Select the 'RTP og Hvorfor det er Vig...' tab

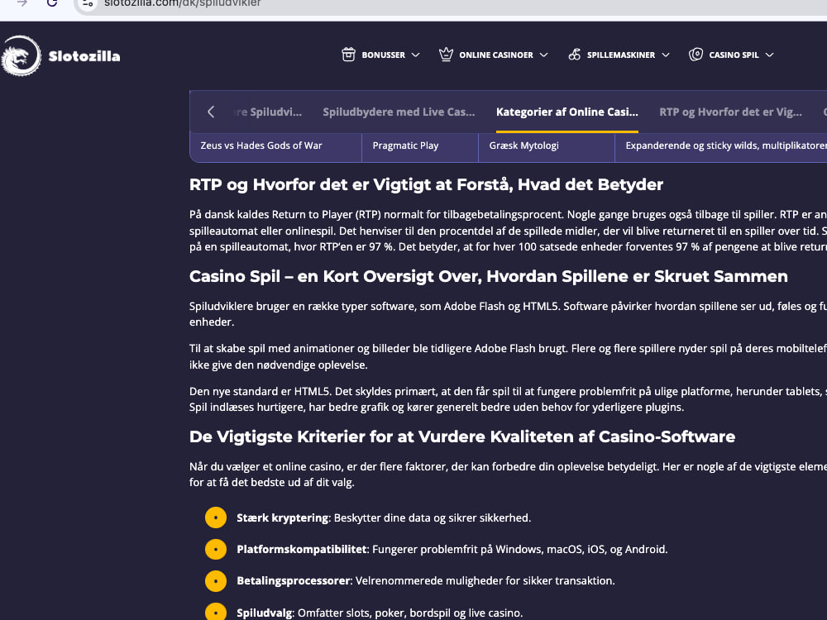pos(730,112)
